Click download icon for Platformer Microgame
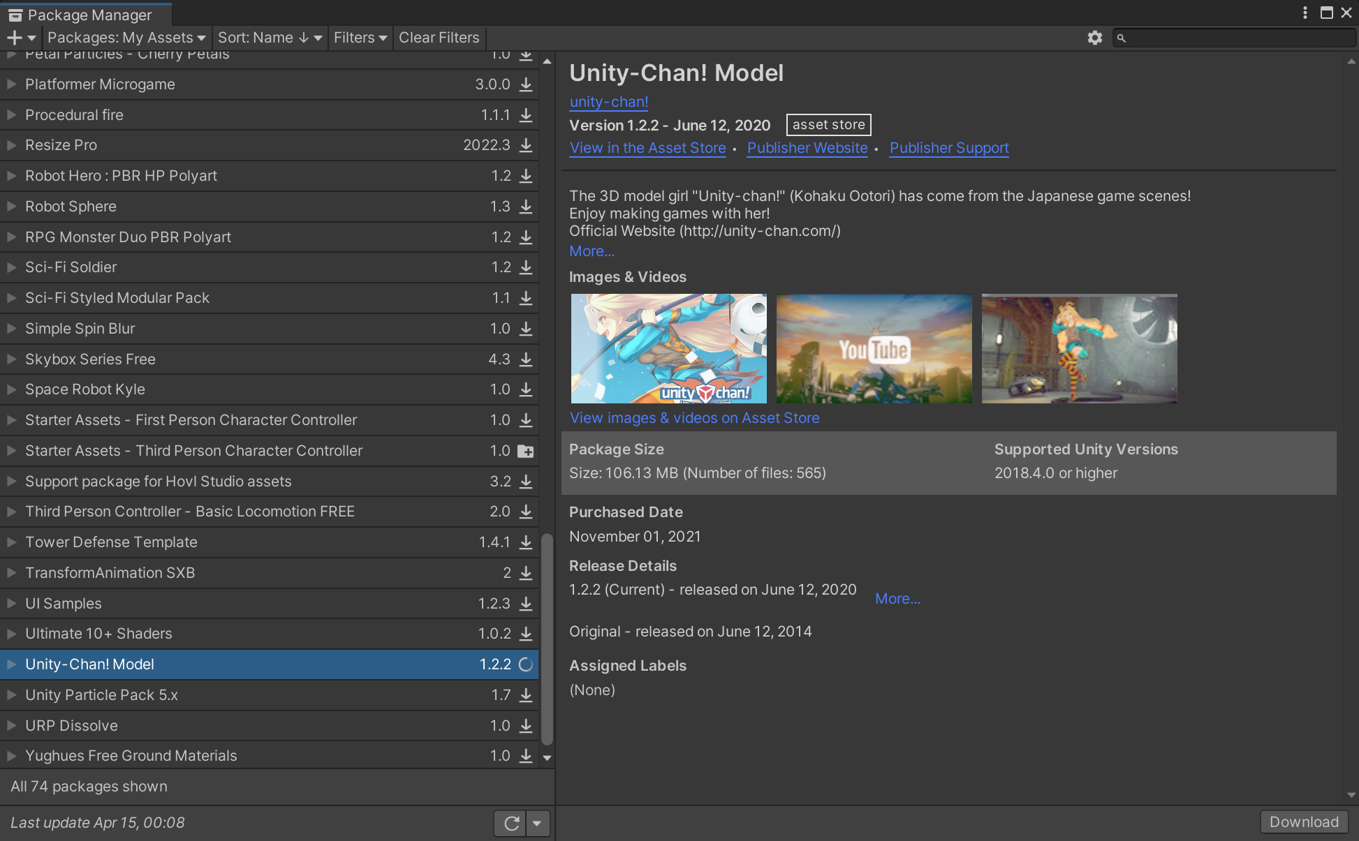1359x841 pixels. coord(526,84)
